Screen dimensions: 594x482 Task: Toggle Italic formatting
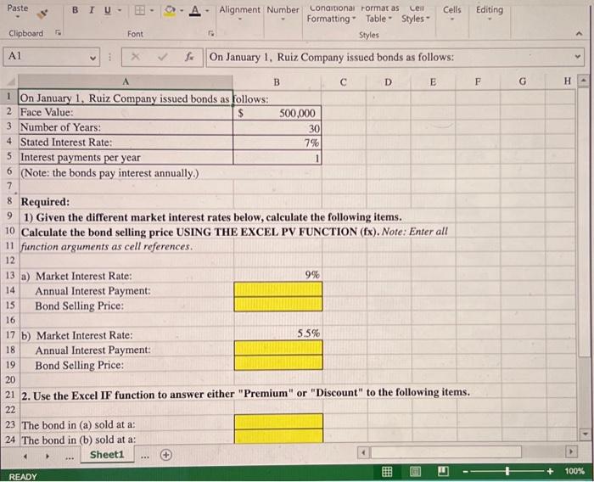(92, 10)
